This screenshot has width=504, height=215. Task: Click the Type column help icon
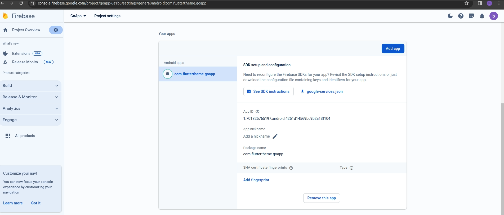(351, 168)
